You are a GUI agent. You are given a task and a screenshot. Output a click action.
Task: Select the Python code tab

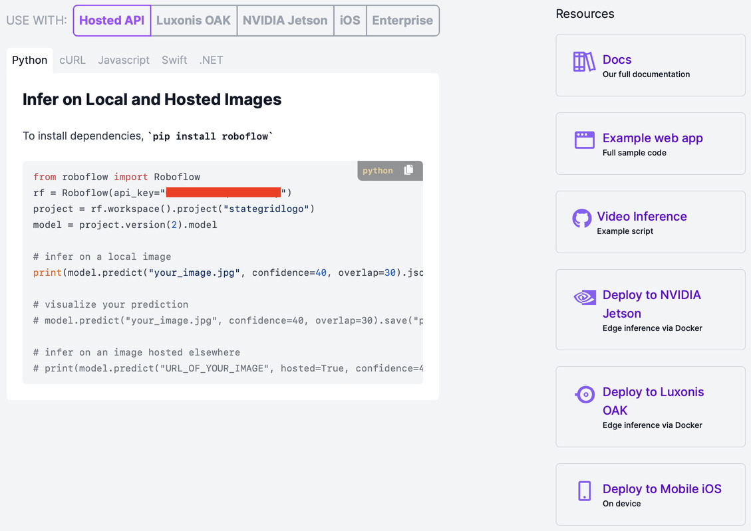click(30, 60)
